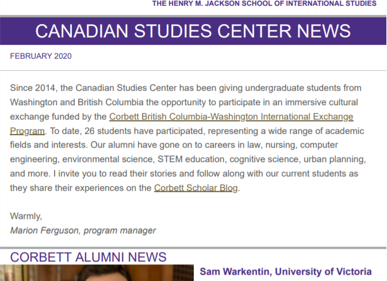Click the Canadian Studies Center News banner

coord(193,31)
